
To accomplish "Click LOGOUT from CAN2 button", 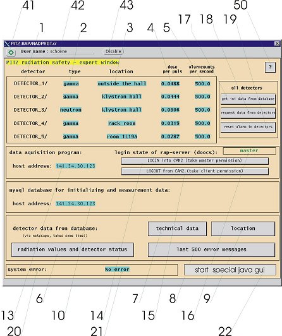I will [x=195, y=171].
